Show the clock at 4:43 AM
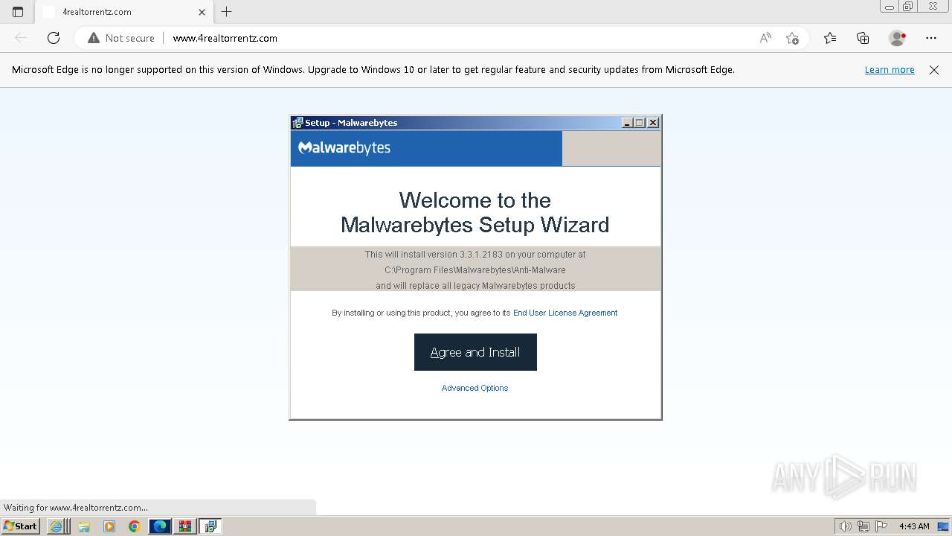952x536 pixels. pos(914,526)
